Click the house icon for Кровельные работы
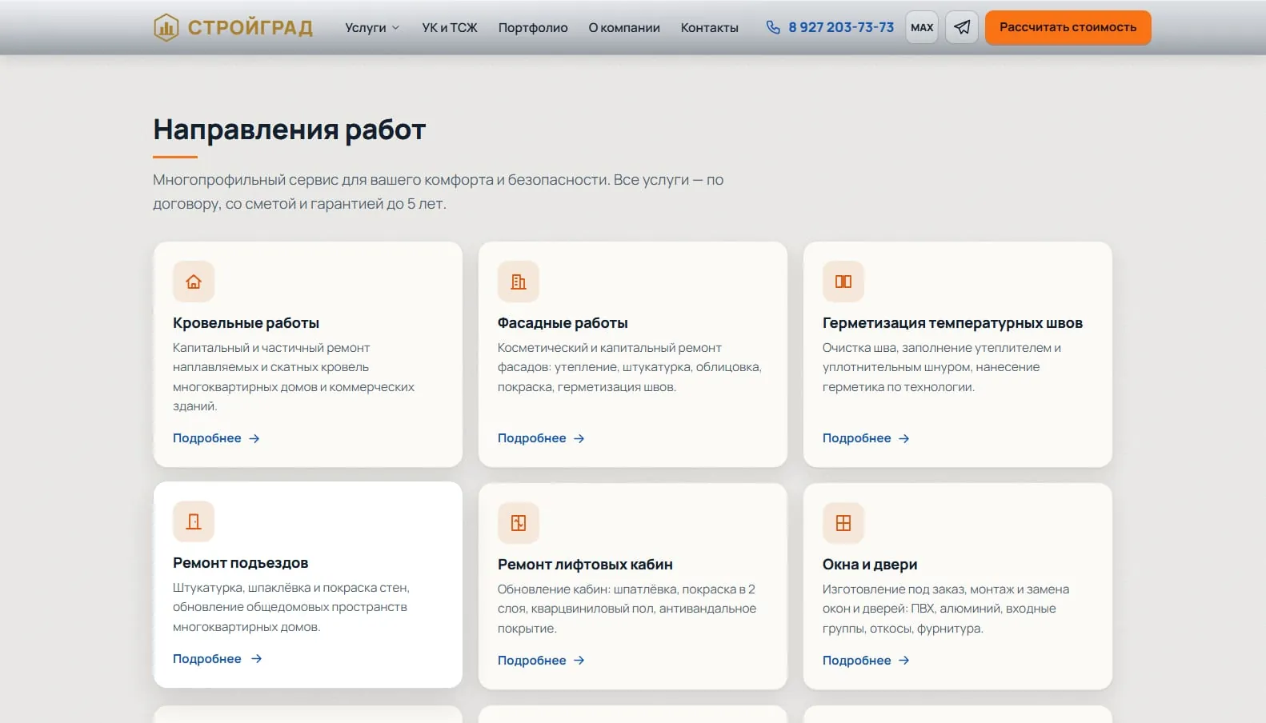This screenshot has height=723, width=1266. tap(194, 282)
